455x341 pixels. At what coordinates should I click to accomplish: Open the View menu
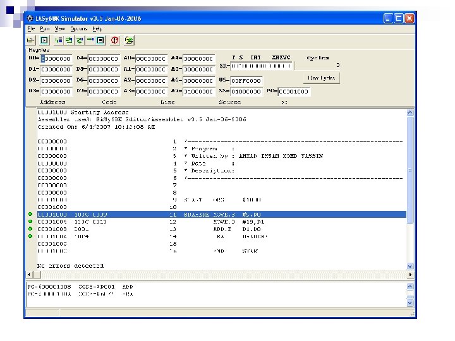pos(59,28)
